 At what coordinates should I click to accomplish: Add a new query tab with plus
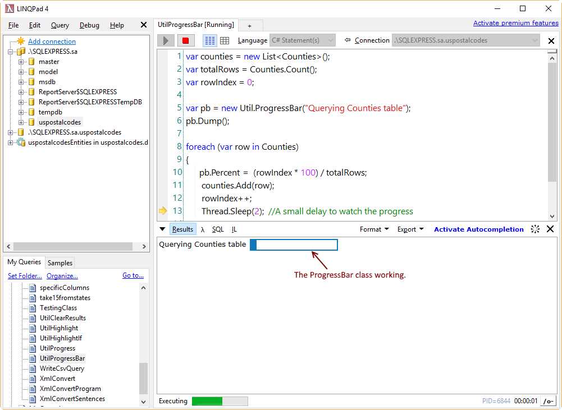click(x=250, y=26)
